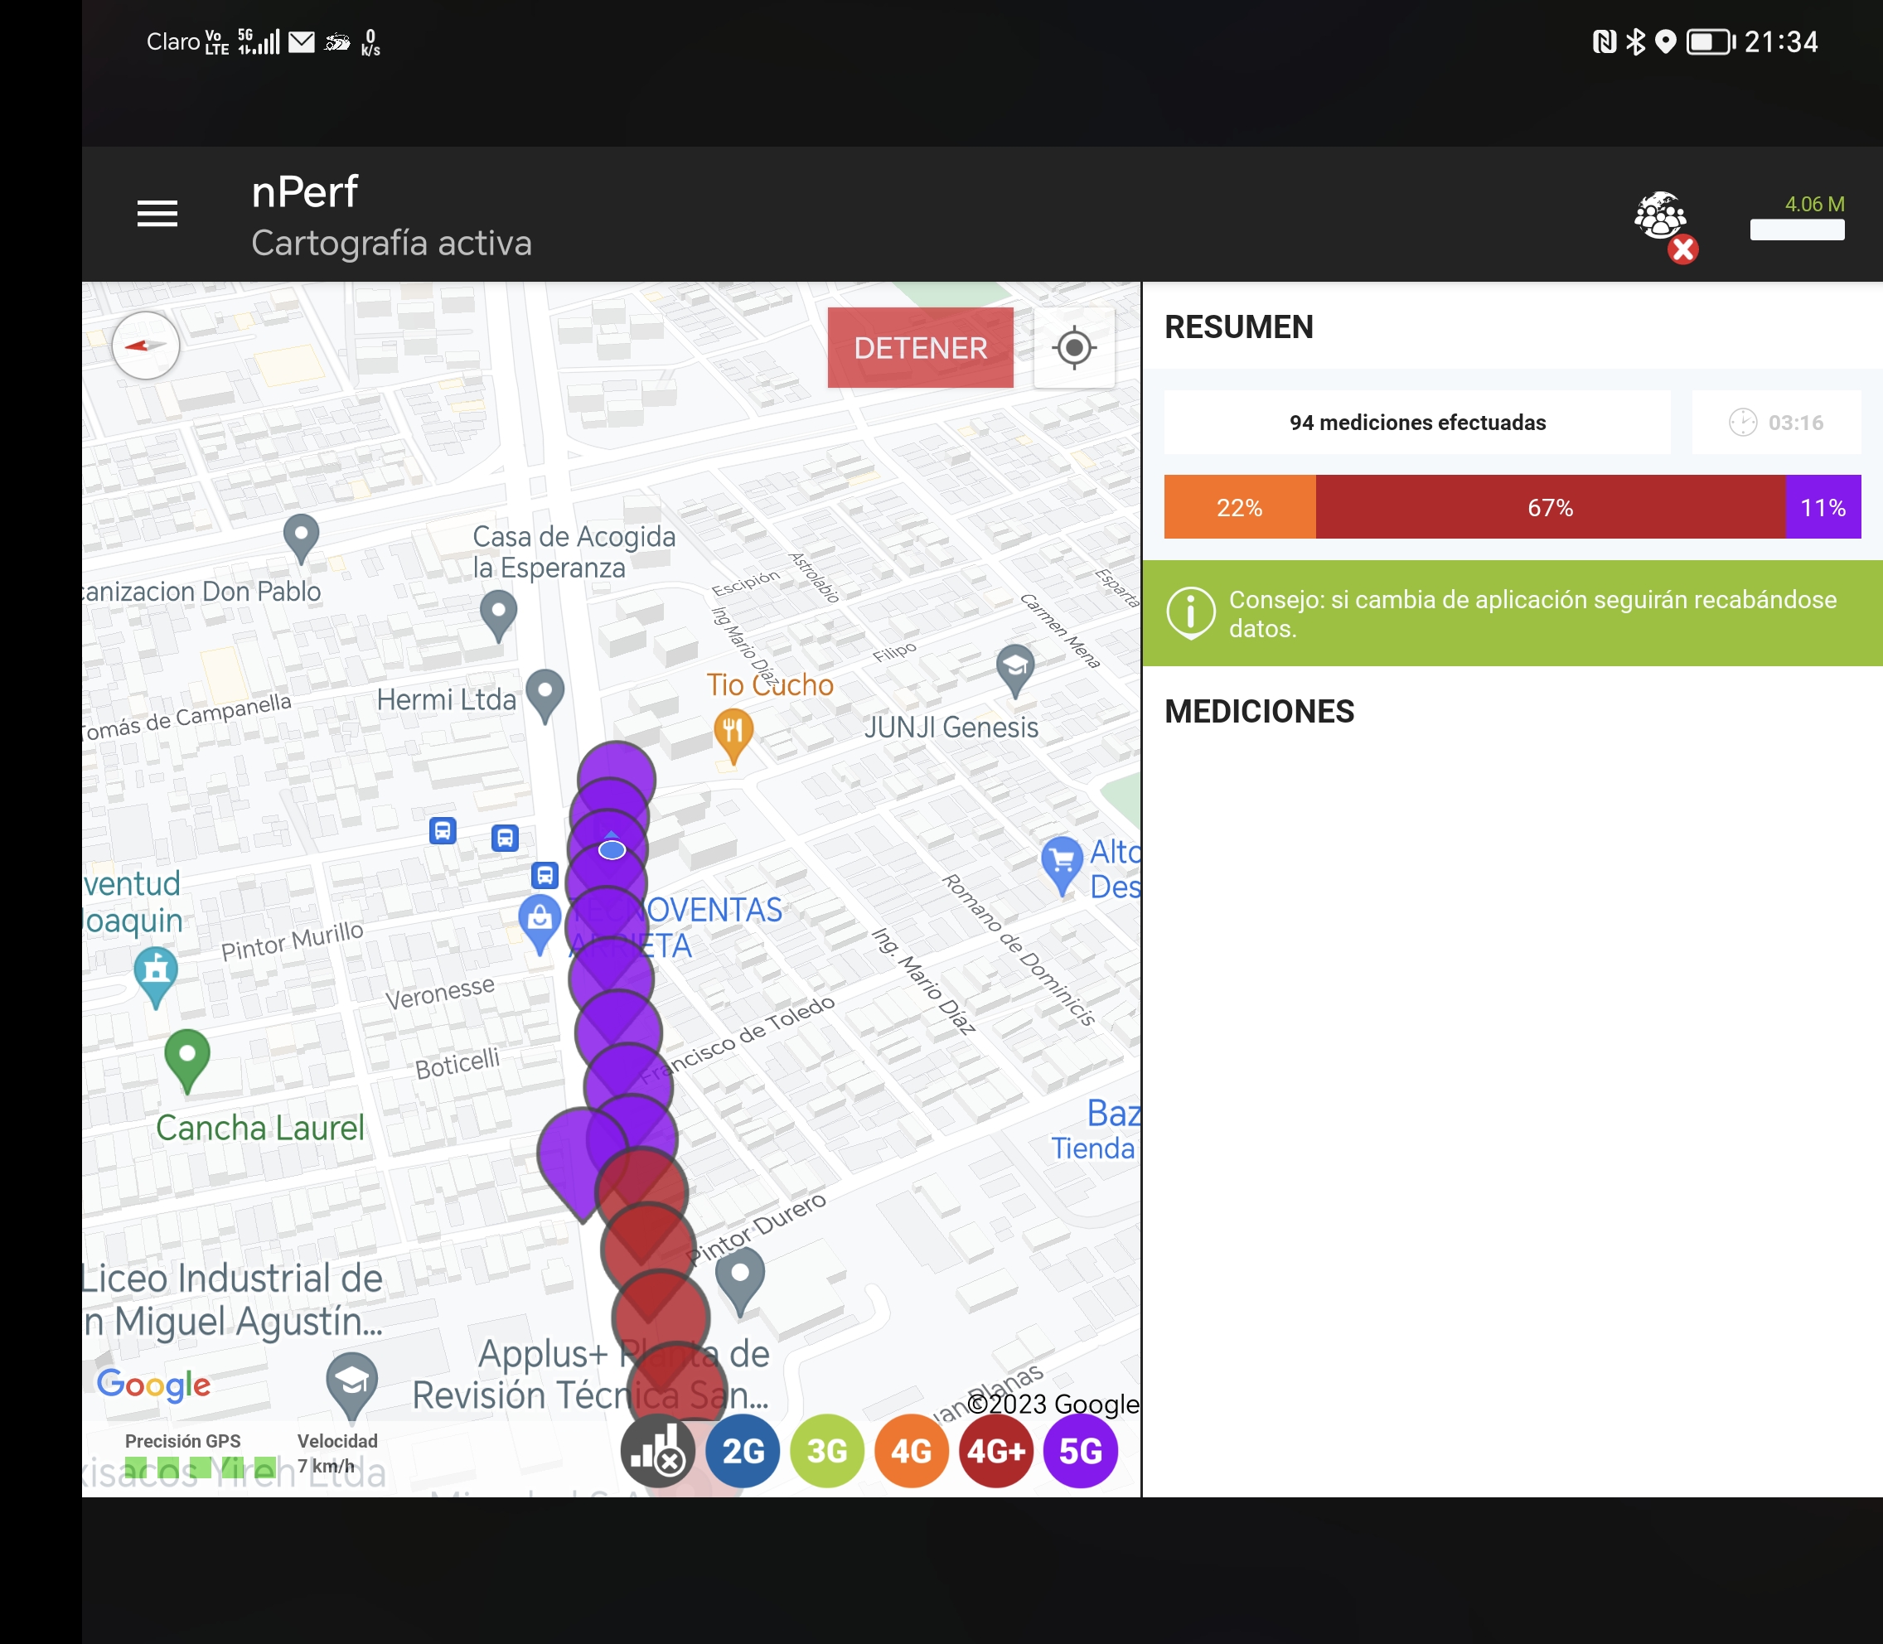
Task: Tap the TECNOVENTAS ARRIETA map label
Action: (676, 926)
